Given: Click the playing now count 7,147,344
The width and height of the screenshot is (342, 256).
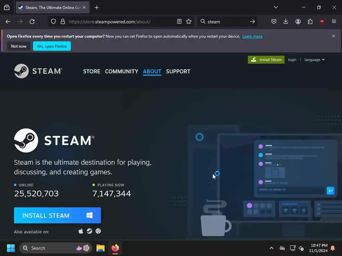Looking at the screenshot, I should [x=112, y=194].
